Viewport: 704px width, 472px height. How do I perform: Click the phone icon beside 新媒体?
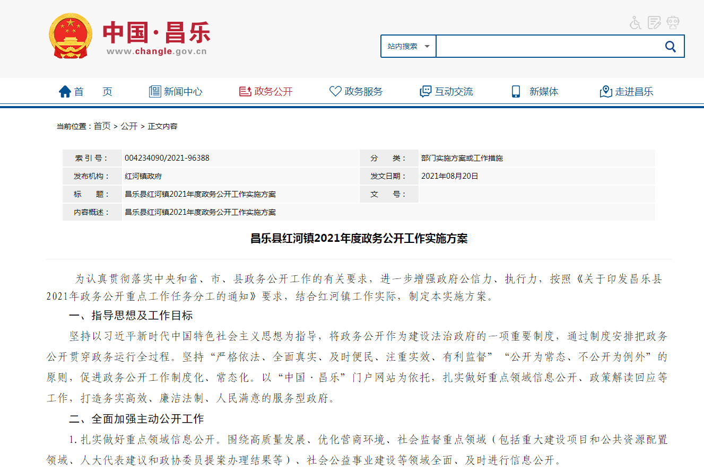(516, 92)
